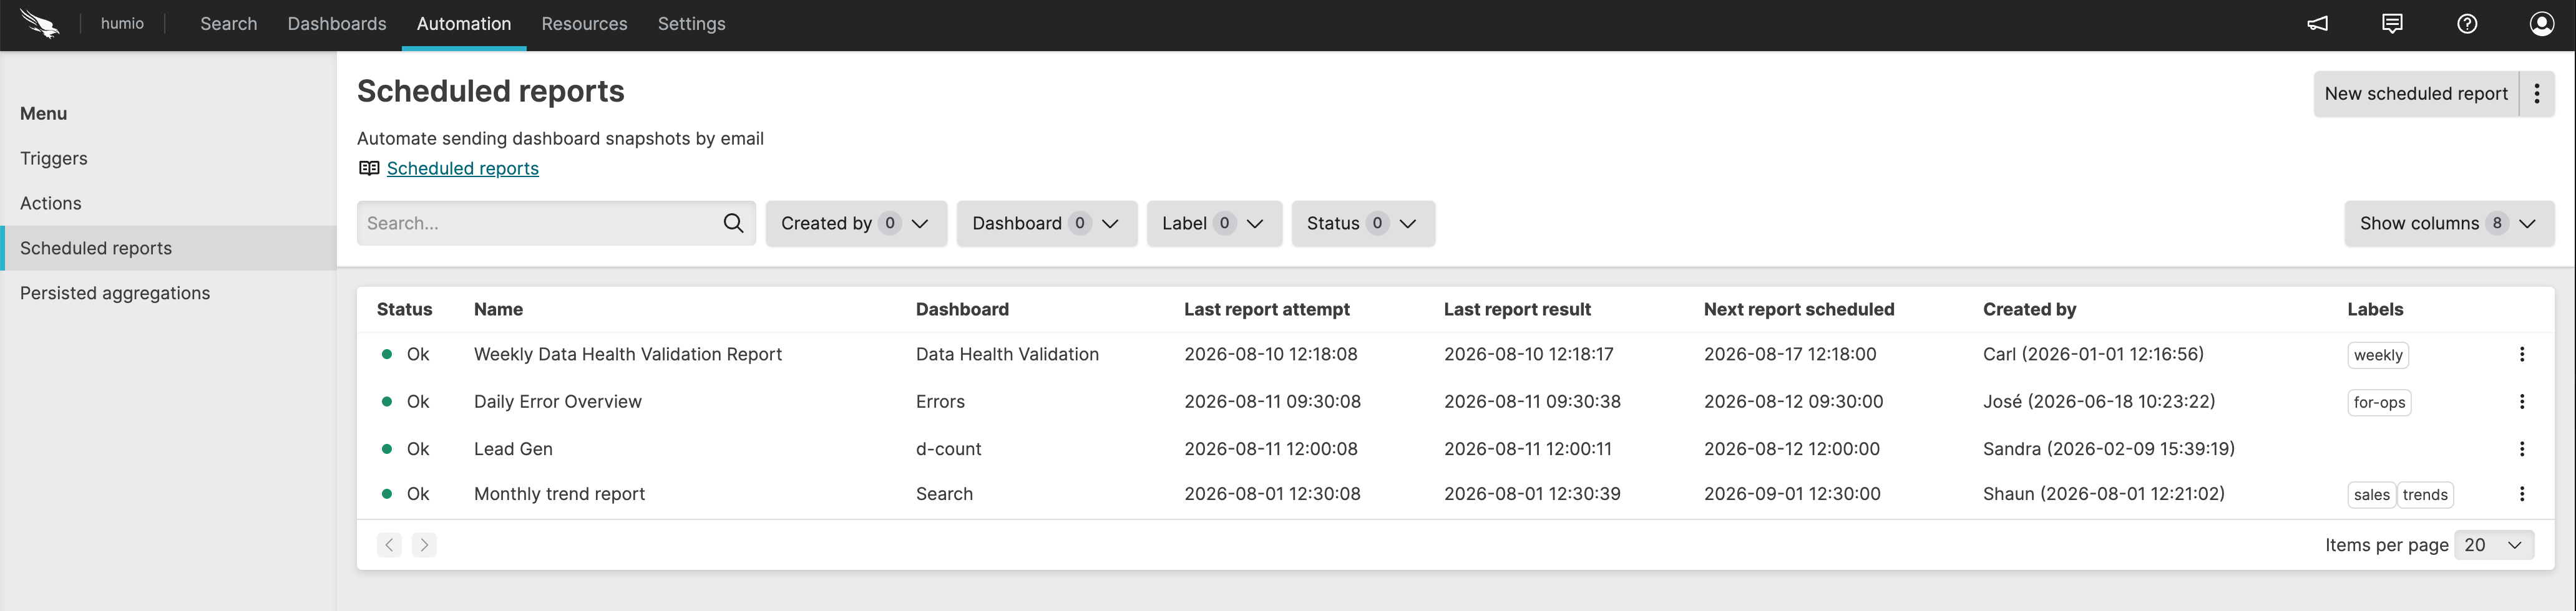Open the announcements megaphone icon

pyautogui.click(x=2317, y=24)
